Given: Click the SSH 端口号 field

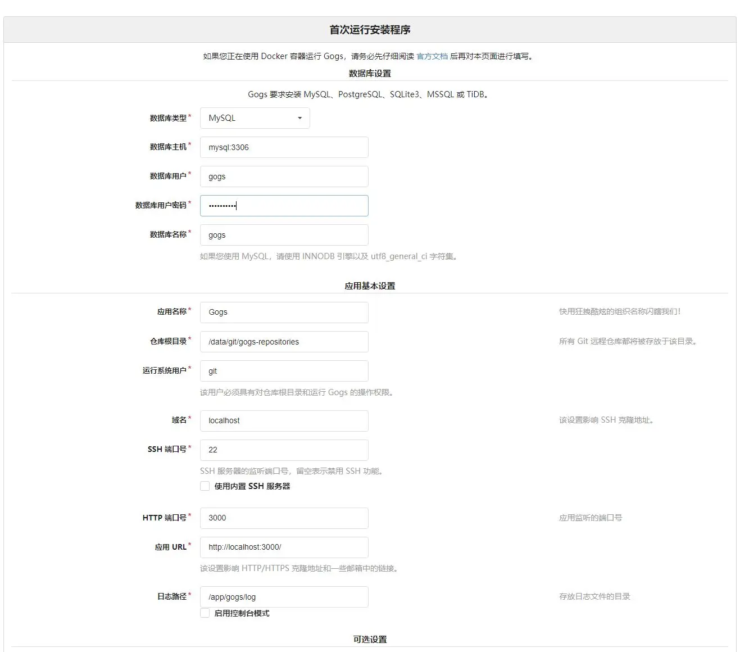Looking at the screenshot, I should 284,450.
